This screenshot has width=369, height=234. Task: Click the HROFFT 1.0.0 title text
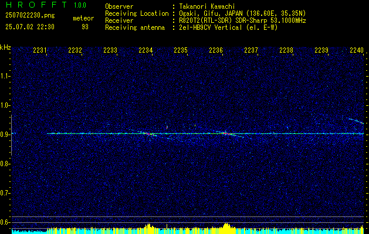[46, 5]
